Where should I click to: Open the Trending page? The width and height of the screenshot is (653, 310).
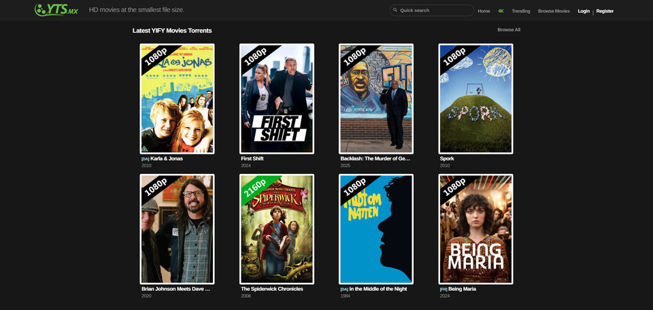tap(520, 12)
